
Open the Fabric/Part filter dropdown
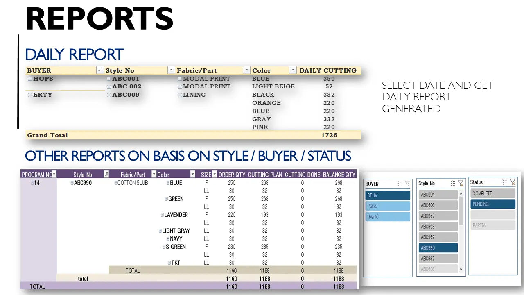247,70
